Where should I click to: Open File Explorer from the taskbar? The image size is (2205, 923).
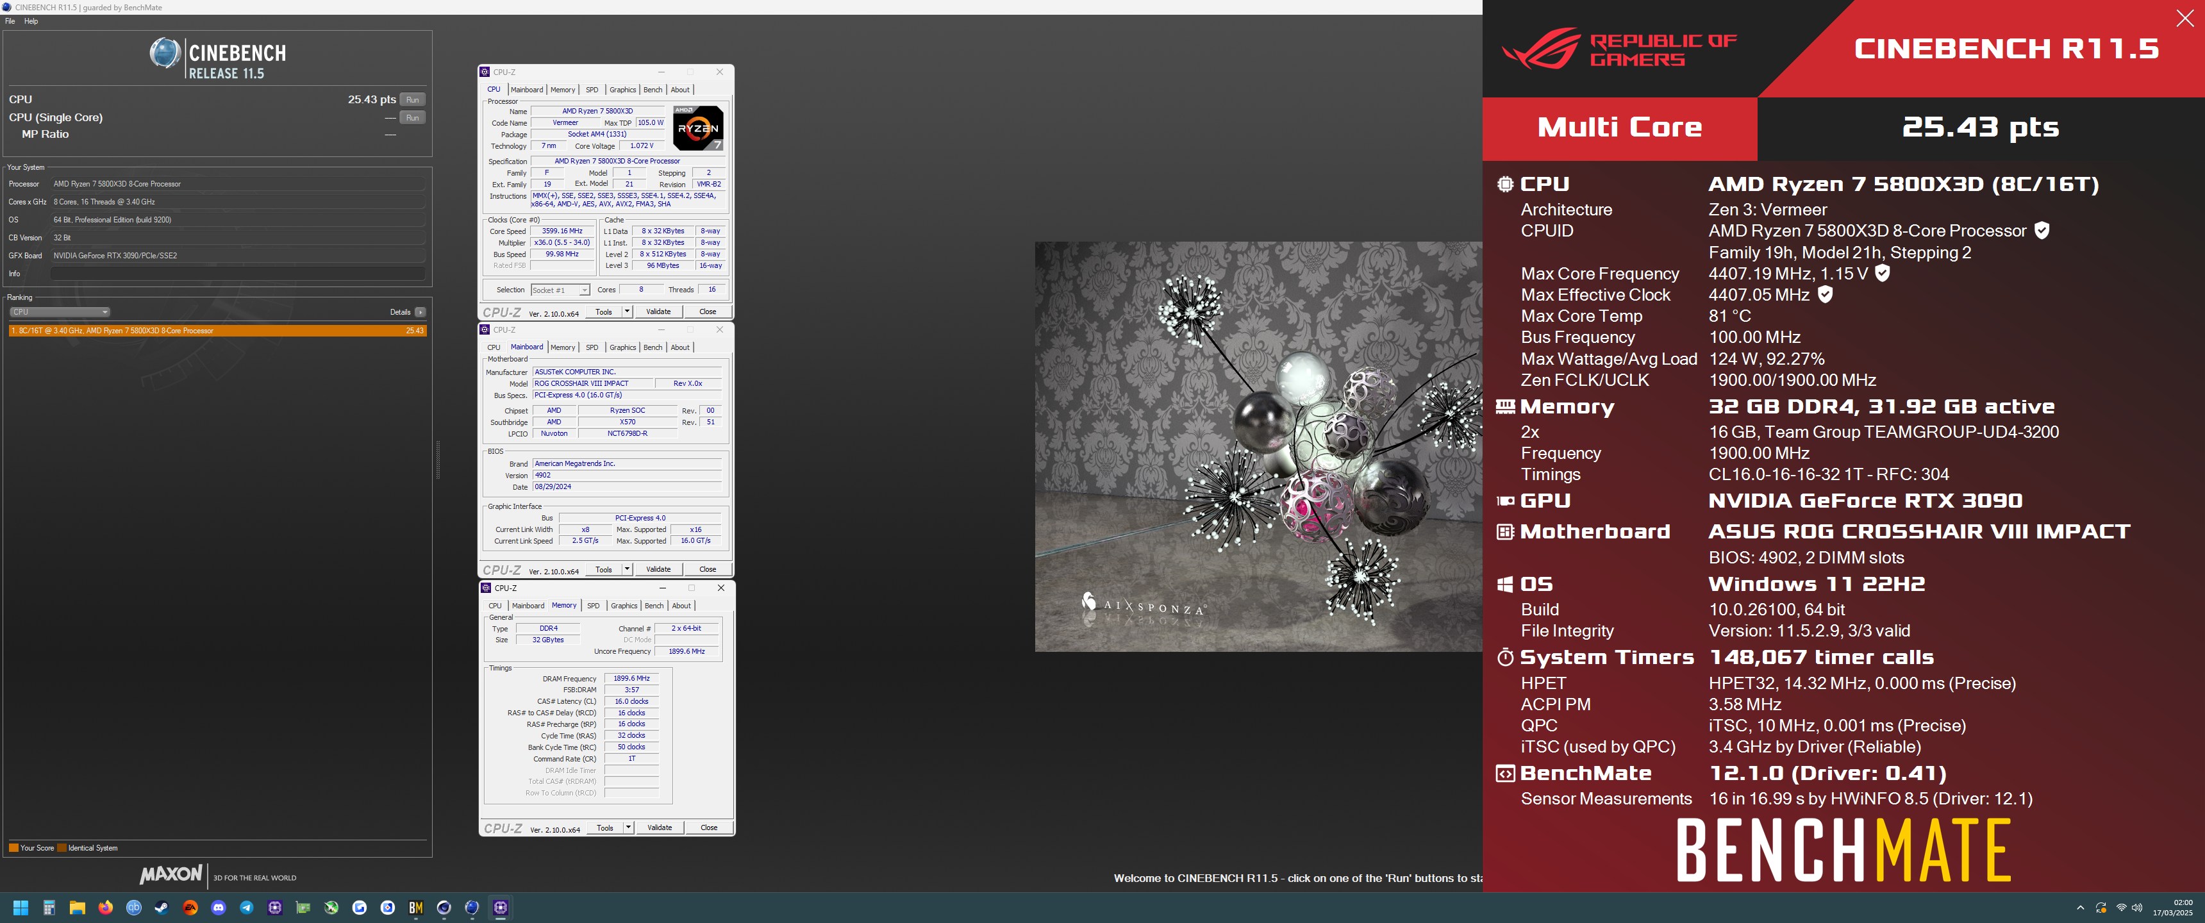[77, 908]
